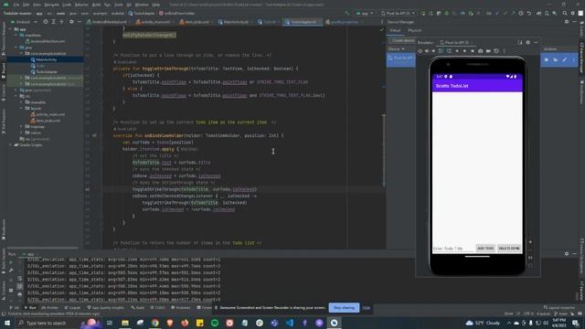This screenshot has width=585, height=329.
Task: Click the Run panel settings gear icon
Action: coord(567,254)
